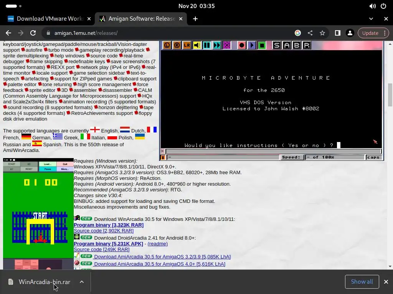Open a new browser tab
393x294 pixels.
click(x=195, y=19)
